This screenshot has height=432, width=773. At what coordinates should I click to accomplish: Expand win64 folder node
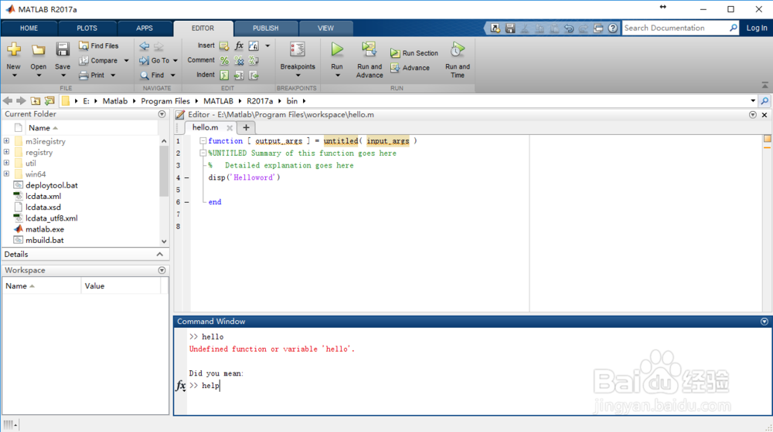point(6,174)
